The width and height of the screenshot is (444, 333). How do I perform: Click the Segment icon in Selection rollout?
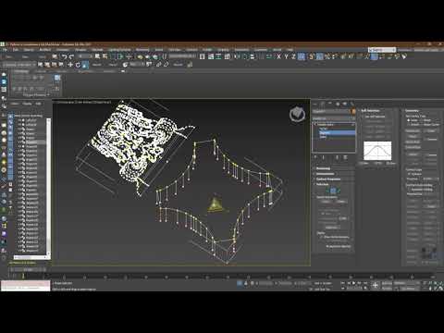point(333,191)
